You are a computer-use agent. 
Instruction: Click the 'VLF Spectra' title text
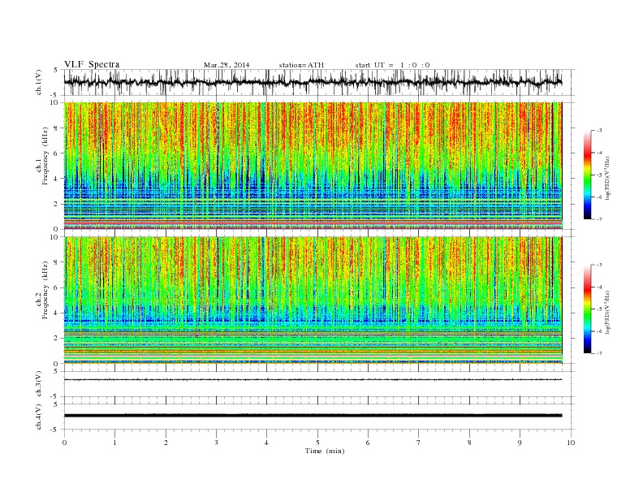click(x=92, y=64)
